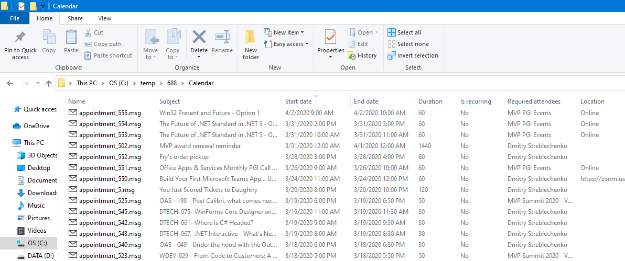Click the Back navigation arrow
Viewport: 625px width, 261px height.
coord(10,83)
